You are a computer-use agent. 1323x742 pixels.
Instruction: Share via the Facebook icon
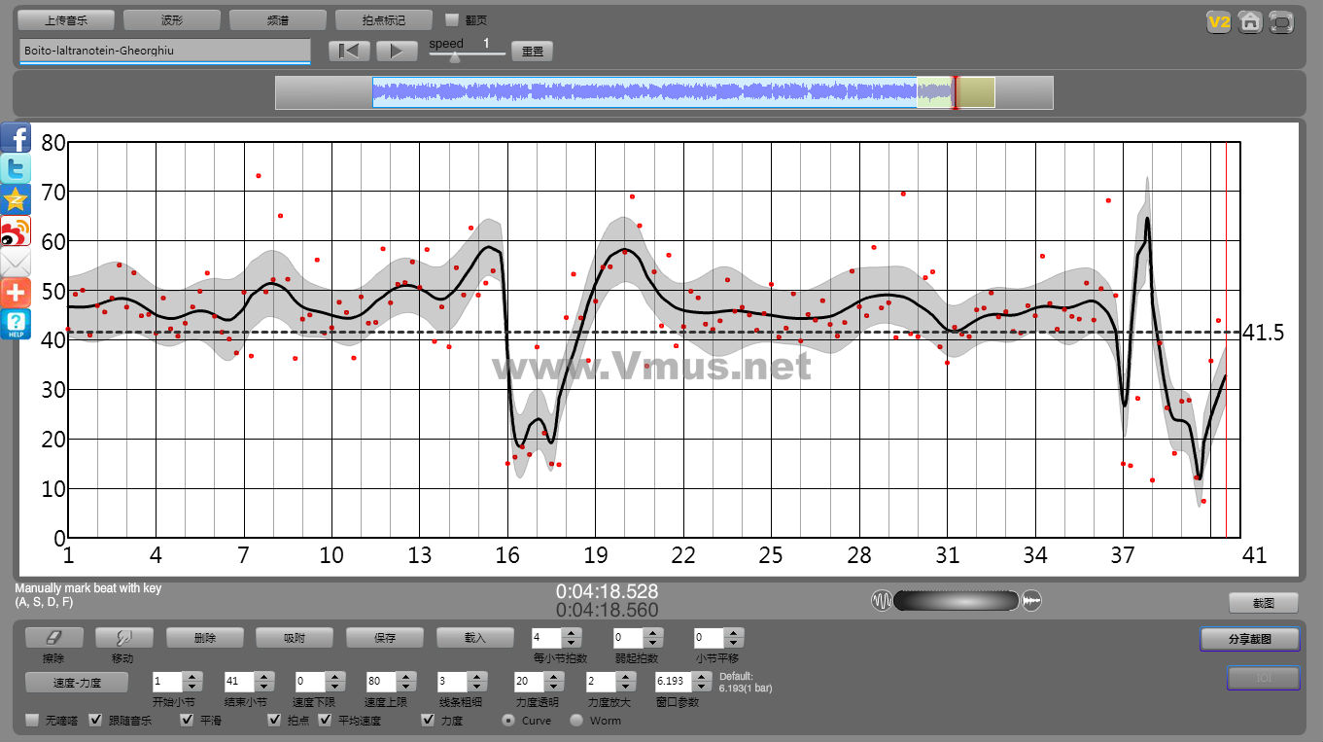(x=16, y=137)
